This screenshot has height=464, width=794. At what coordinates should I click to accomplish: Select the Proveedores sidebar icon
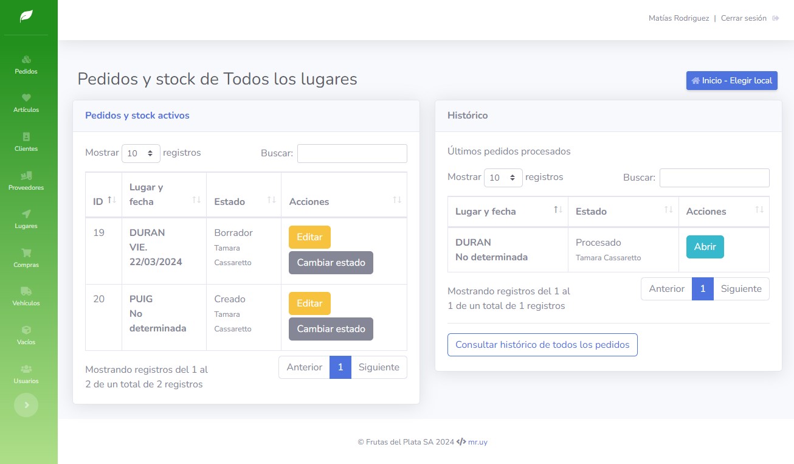[x=26, y=181]
